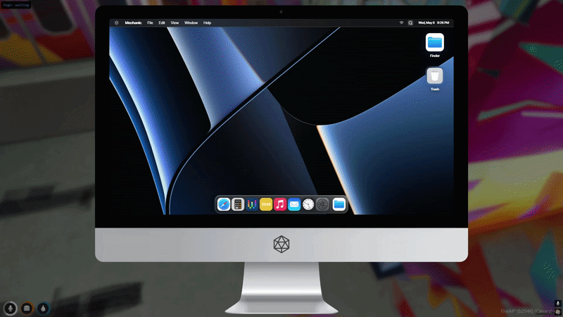This screenshot has height=317, width=563.
Task: Open the Edit menu
Action: (162, 23)
